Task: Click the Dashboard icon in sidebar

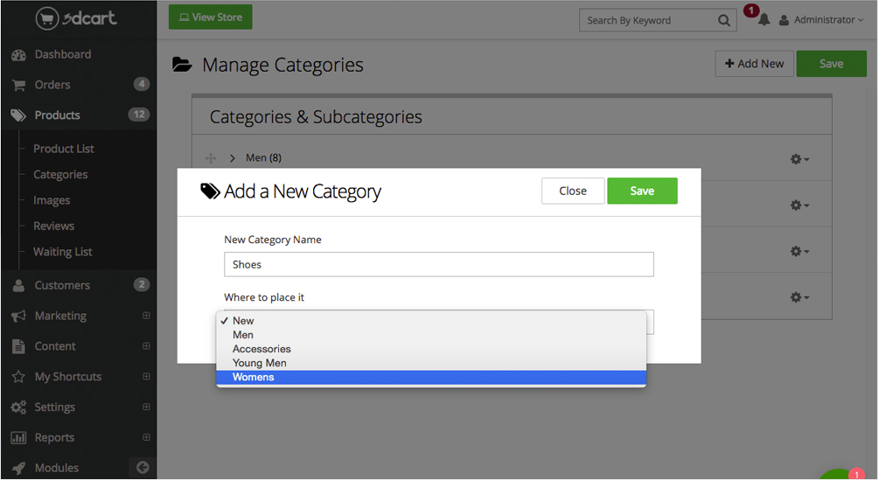Action: tap(18, 55)
